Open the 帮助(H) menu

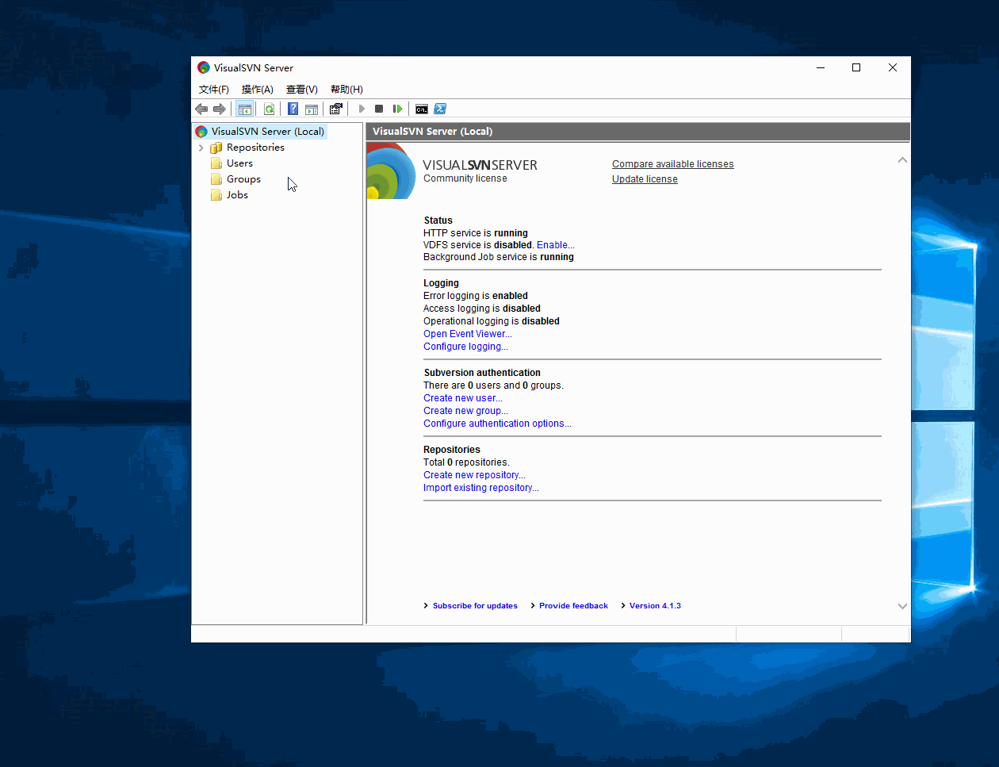tap(346, 89)
